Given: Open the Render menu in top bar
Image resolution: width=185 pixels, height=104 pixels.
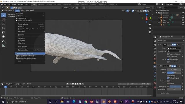Looking at the screenshot, I should [14, 4].
